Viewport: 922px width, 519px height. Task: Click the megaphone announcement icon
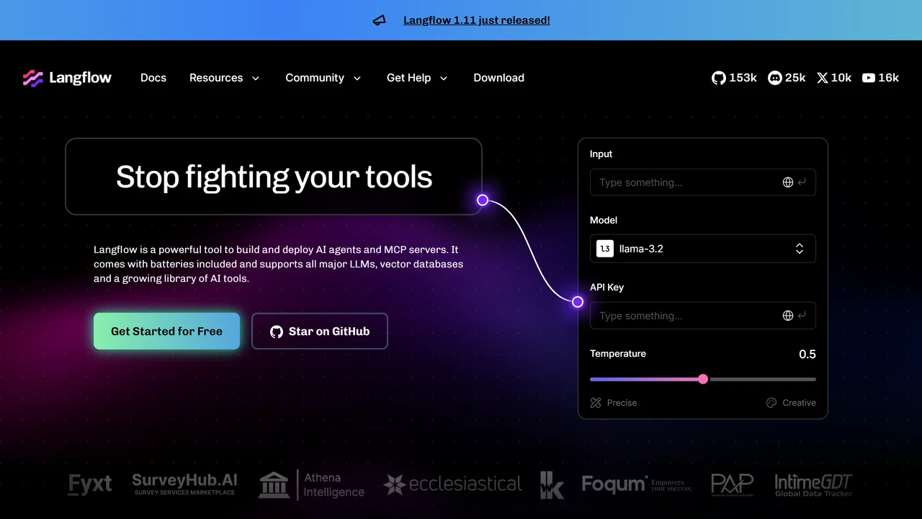pos(379,20)
